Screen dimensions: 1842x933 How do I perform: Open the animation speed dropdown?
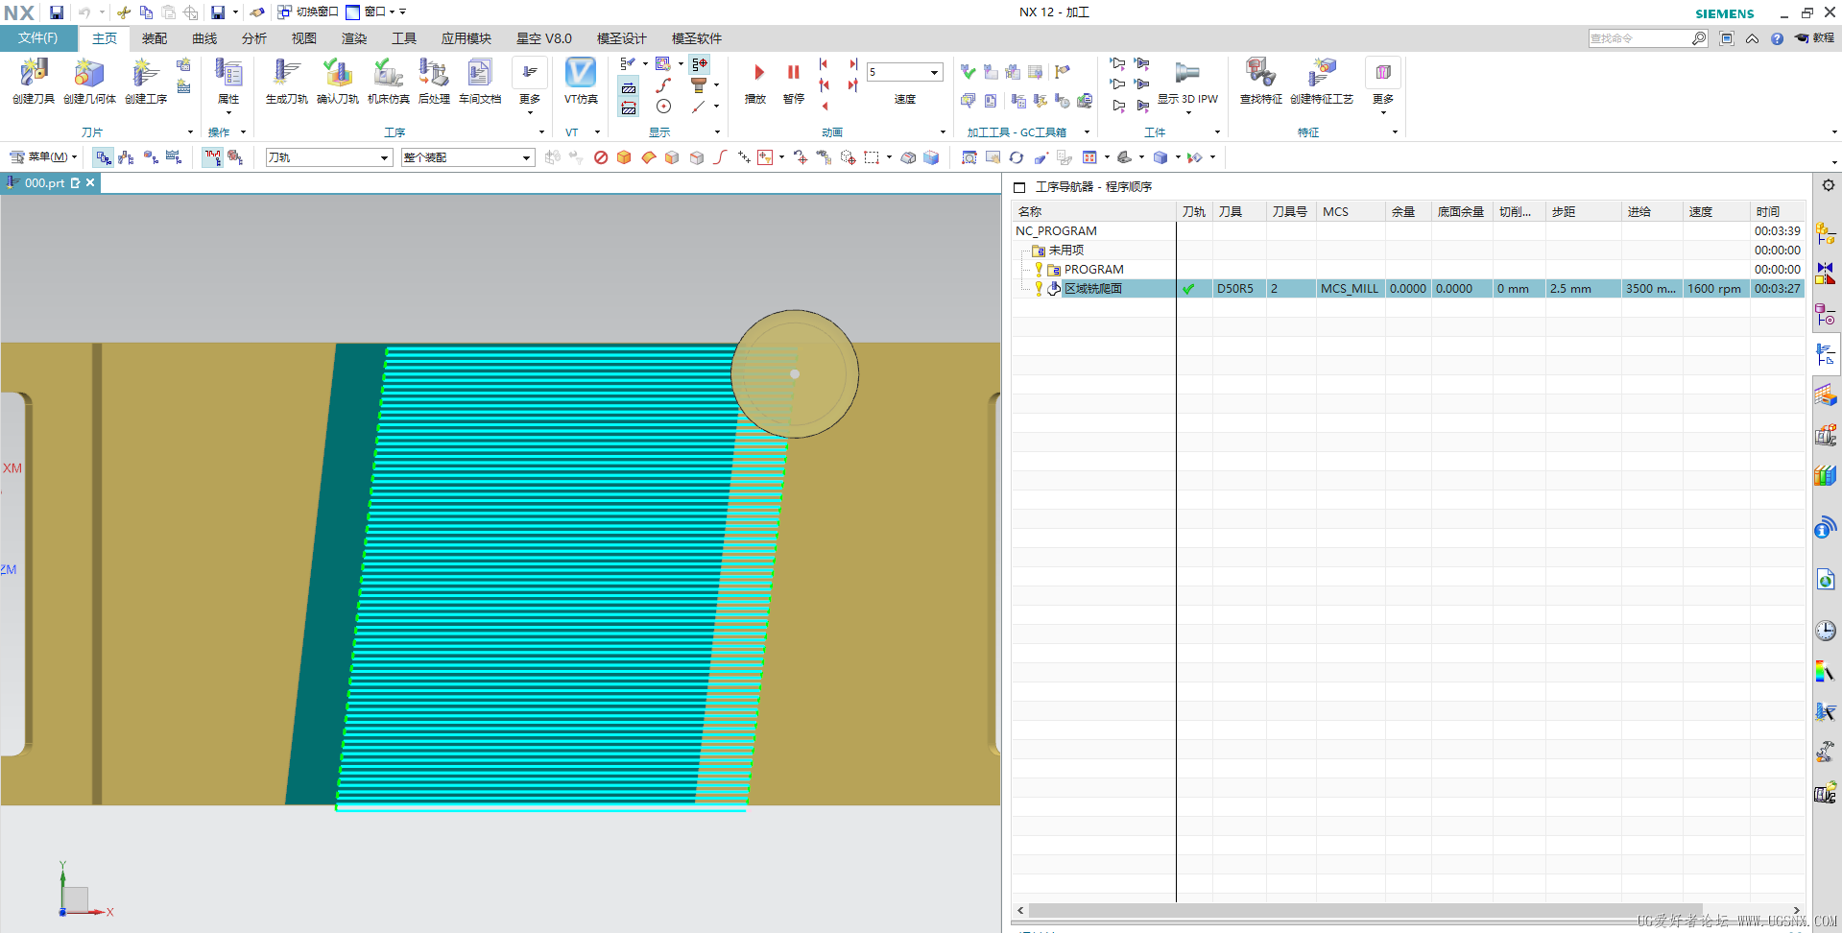[933, 72]
